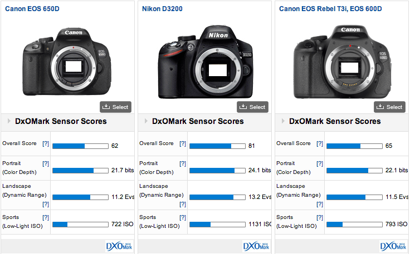Open Sports help [?] for Nikon D3200

pyautogui.click(x=183, y=217)
